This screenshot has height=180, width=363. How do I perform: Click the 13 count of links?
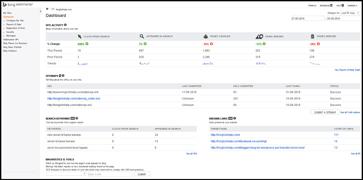click(x=336, y=148)
